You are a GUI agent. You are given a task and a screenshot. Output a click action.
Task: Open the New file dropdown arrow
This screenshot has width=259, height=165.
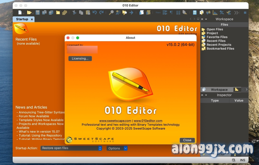tap(23, 13)
